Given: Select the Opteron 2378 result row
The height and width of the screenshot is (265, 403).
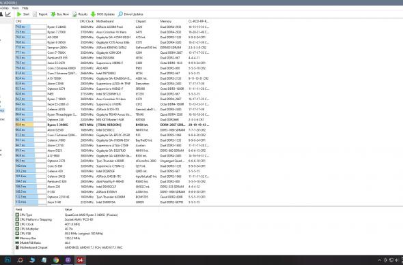Looking at the screenshot, I should (x=112, y=161).
